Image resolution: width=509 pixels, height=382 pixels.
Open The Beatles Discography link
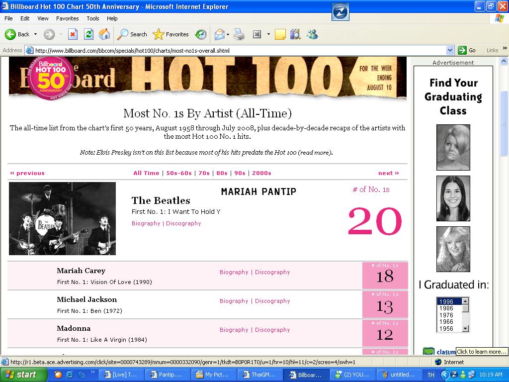pos(183,223)
